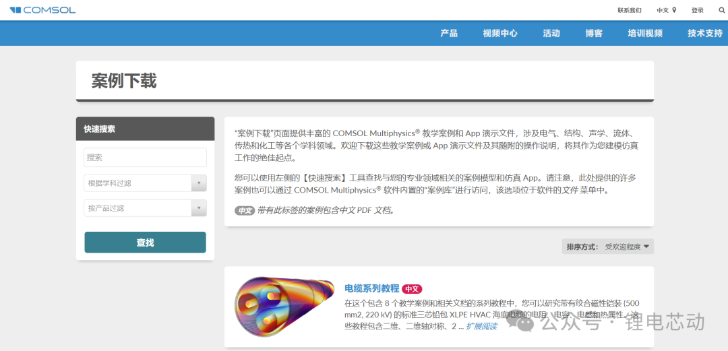Open 联系我们 contact link

point(630,10)
